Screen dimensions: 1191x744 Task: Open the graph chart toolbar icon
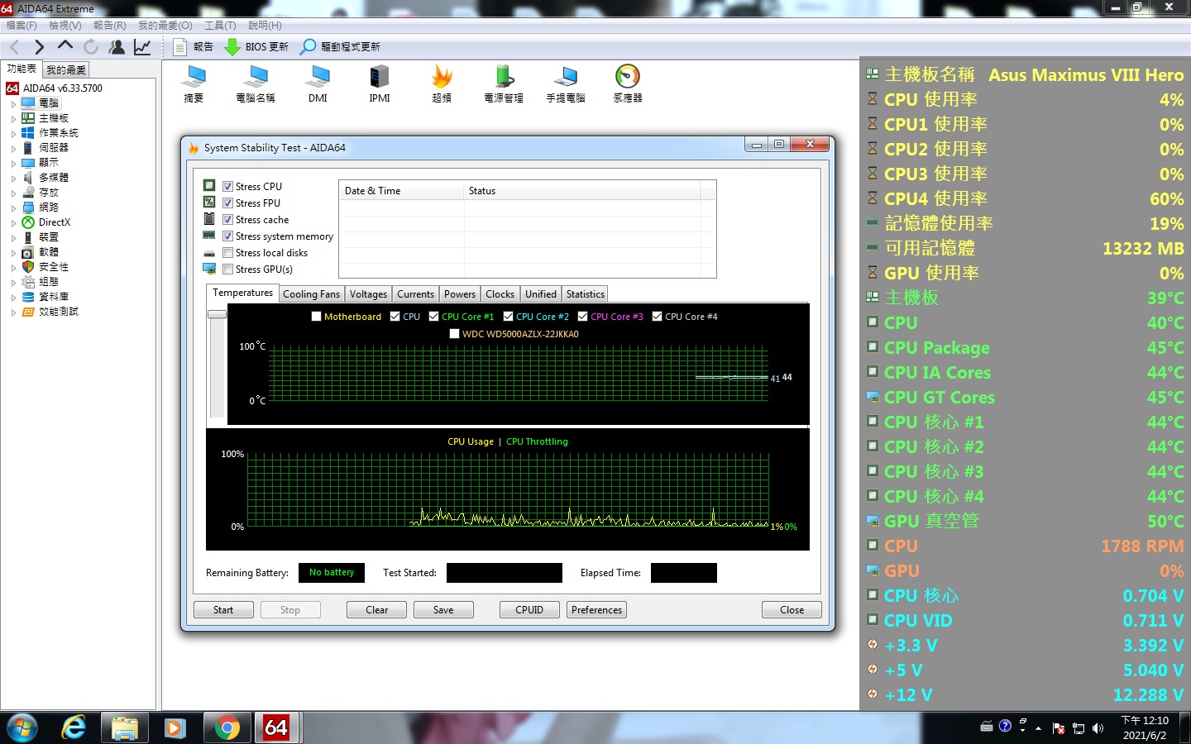coord(142,47)
